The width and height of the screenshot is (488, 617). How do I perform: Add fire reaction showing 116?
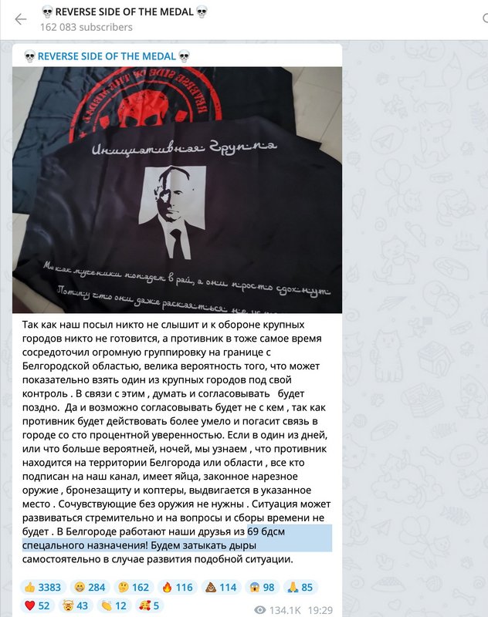178,588
